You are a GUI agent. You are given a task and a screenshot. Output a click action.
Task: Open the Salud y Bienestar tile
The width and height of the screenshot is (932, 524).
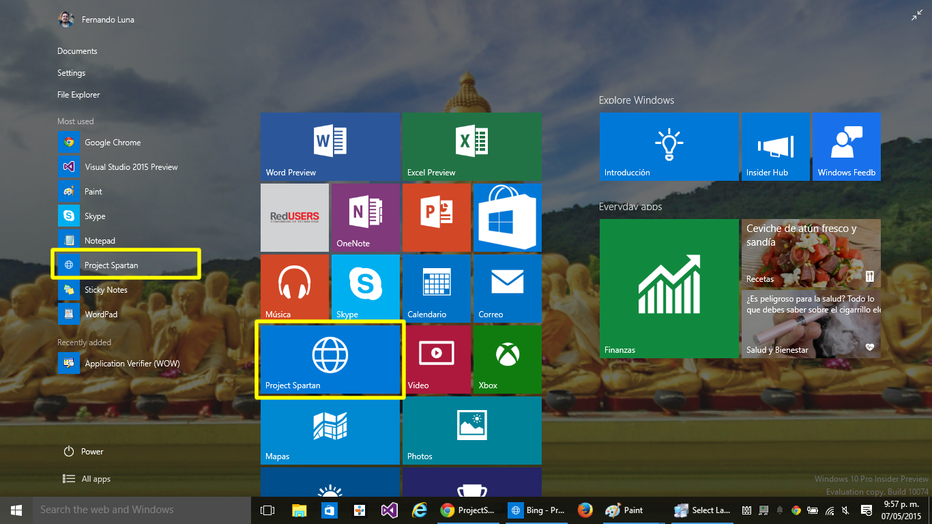tap(811, 324)
